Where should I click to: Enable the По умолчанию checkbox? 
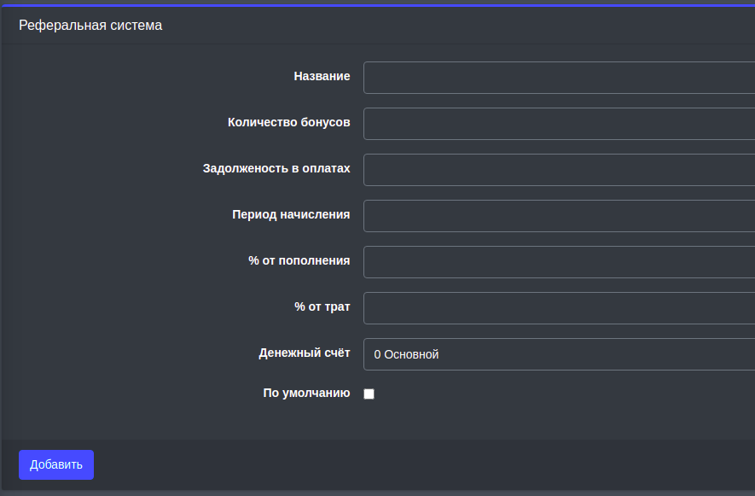coord(369,394)
